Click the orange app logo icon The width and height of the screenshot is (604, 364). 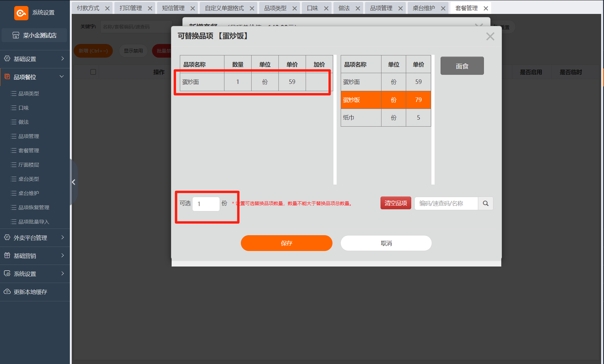click(x=21, y=13)
